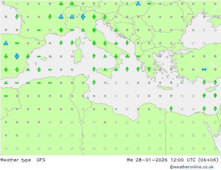Viewport: 221px width, 170px height.
Task: Click the blue snow symbol over eastern Turkey
Action: 204,69
